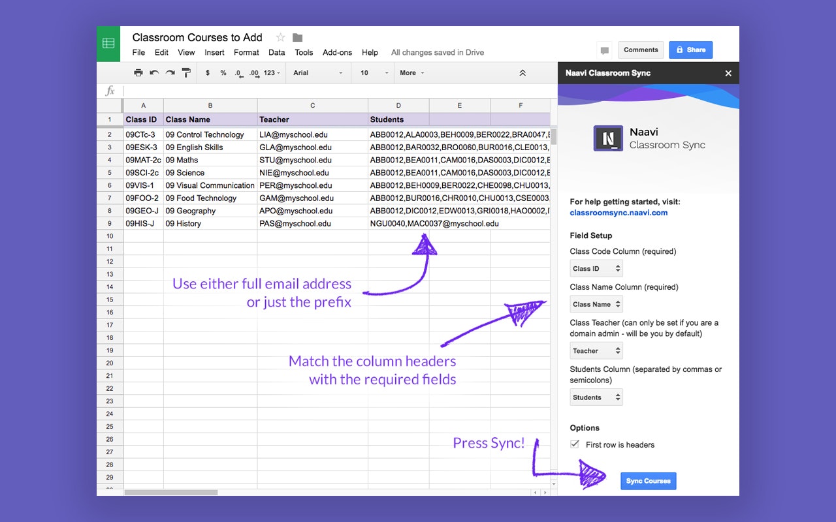Viewport: 836px width, 522px height.
Task: Open the Data menu
Action: [x=277, y=52]
